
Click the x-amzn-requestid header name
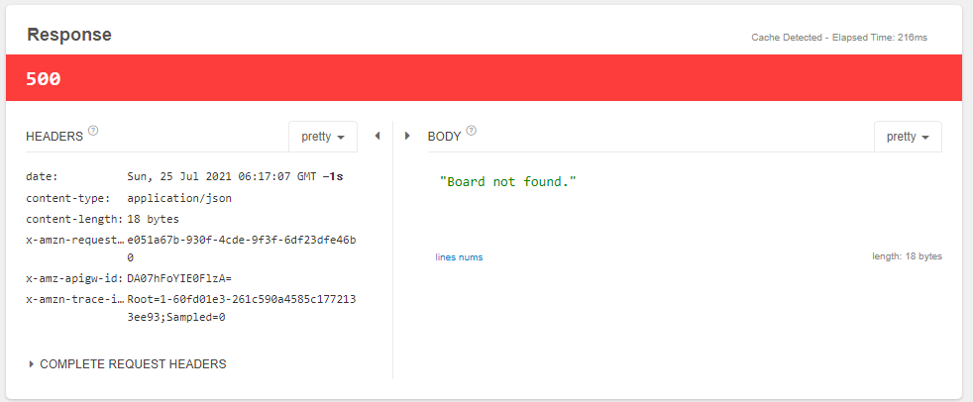click(73, 240)
